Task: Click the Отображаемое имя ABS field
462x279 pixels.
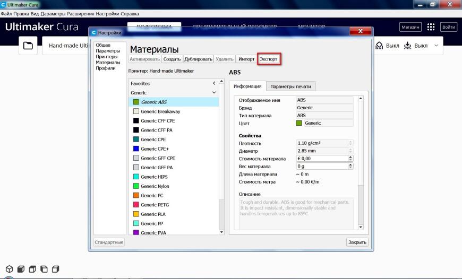Action: tap(324, 100)
